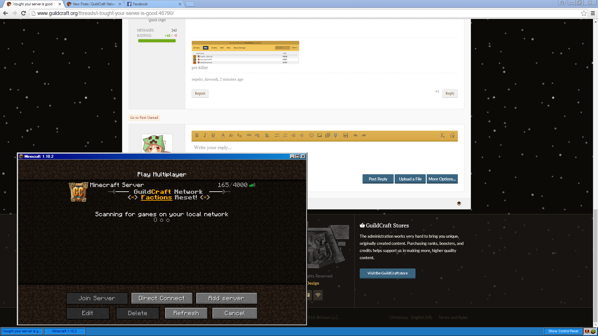Viewport: 598px width, 336px height.
Task: Open the Christmas style chooser link
Action: click(398, 317)
